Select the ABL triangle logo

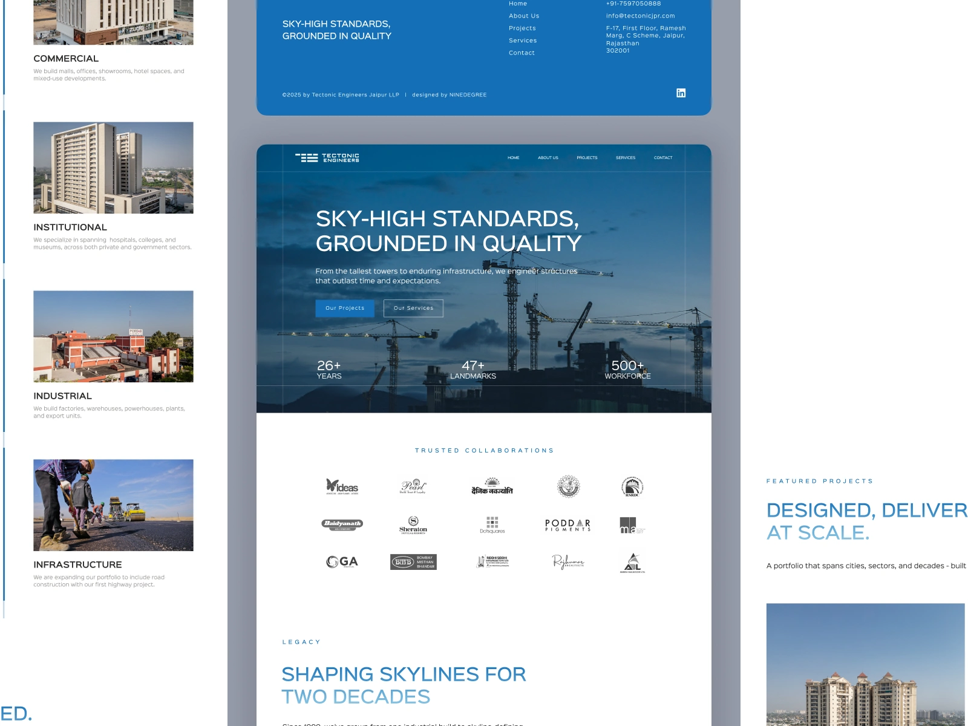click(632, 563)
